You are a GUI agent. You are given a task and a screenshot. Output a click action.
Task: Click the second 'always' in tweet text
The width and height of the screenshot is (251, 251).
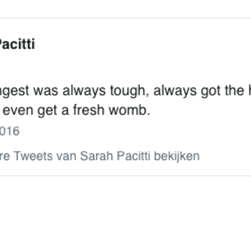[175, 91]
